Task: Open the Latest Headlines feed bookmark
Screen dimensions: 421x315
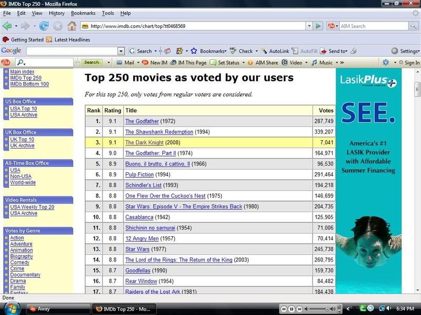Action: [x=68, y=40]
